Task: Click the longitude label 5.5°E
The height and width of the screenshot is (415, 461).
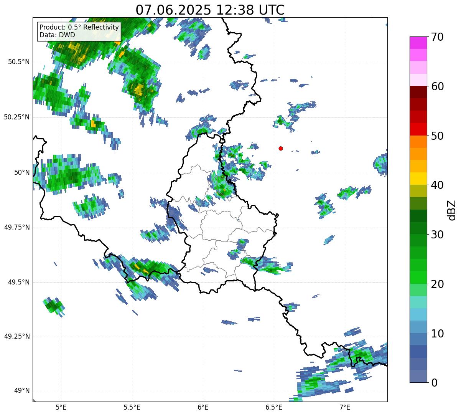Action: coord(132,407)
